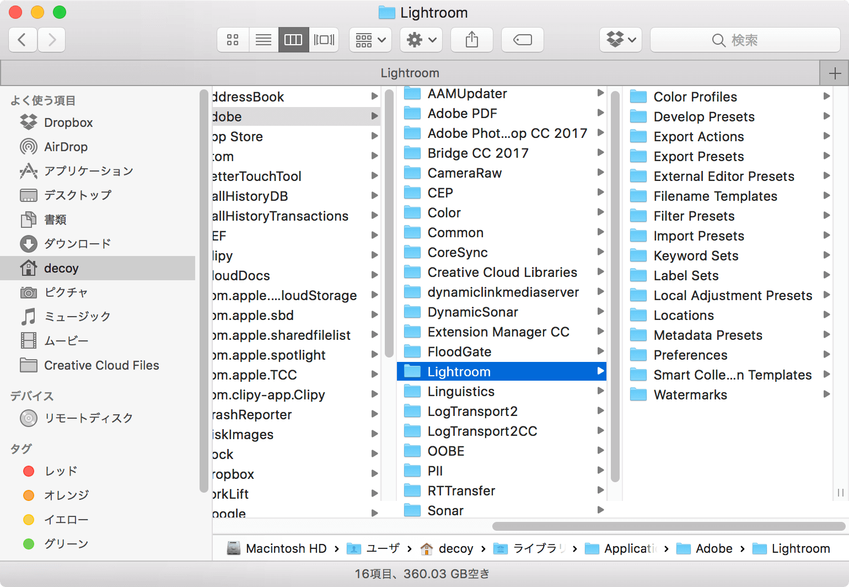Screen dimensions: 849x587
Task: Open AirDrop in the sidebar
Action: click(66, 147)
